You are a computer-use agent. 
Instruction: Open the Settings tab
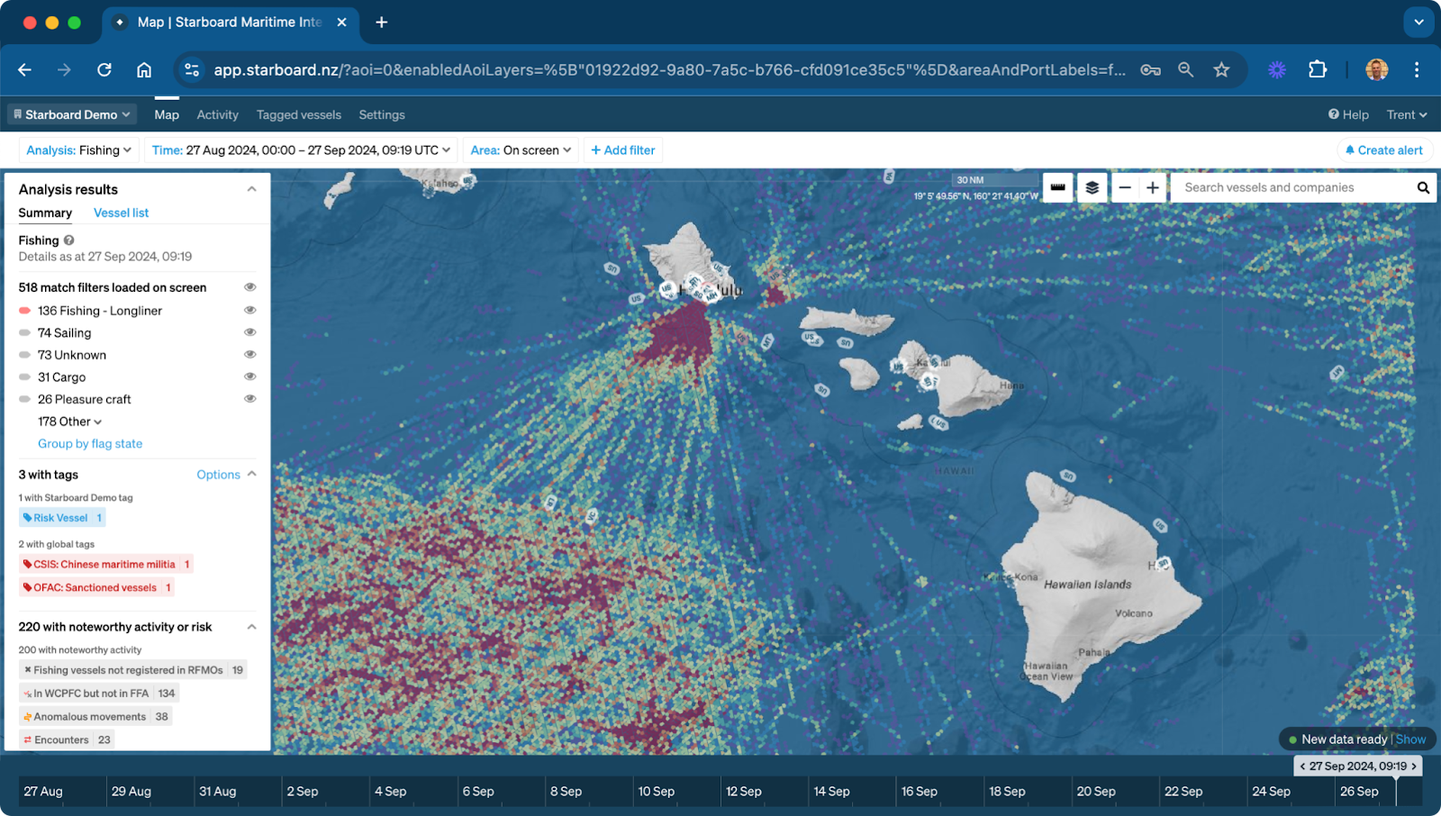click(x=382, y=114)
